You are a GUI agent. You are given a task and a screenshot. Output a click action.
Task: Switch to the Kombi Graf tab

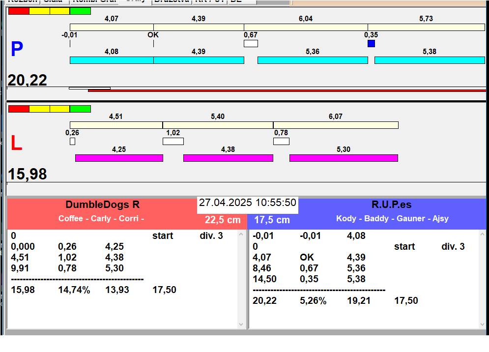click(95, 1)
